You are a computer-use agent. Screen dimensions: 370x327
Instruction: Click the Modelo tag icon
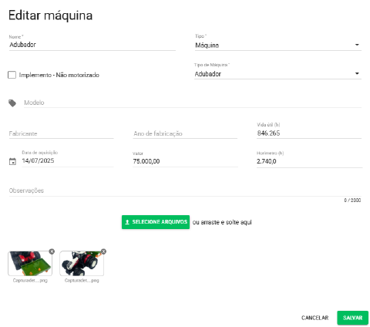(x=12, y=103)
